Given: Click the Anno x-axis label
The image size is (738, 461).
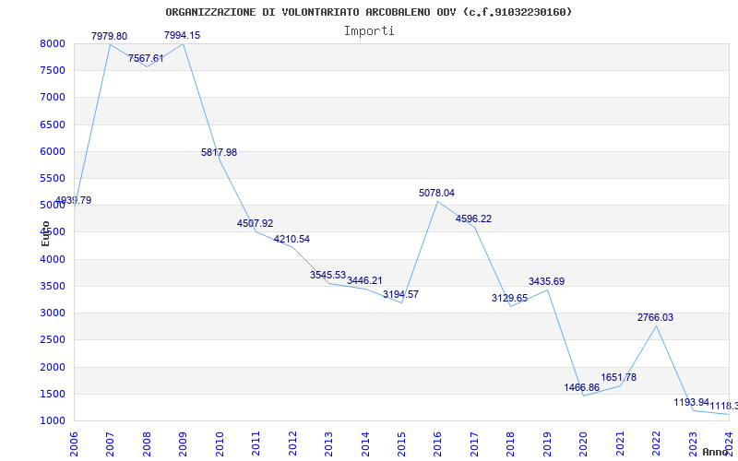Looking at the screenshot, I should 715,452.
